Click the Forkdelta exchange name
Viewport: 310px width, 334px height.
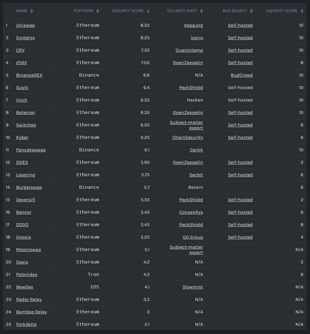tap(26, 324)
